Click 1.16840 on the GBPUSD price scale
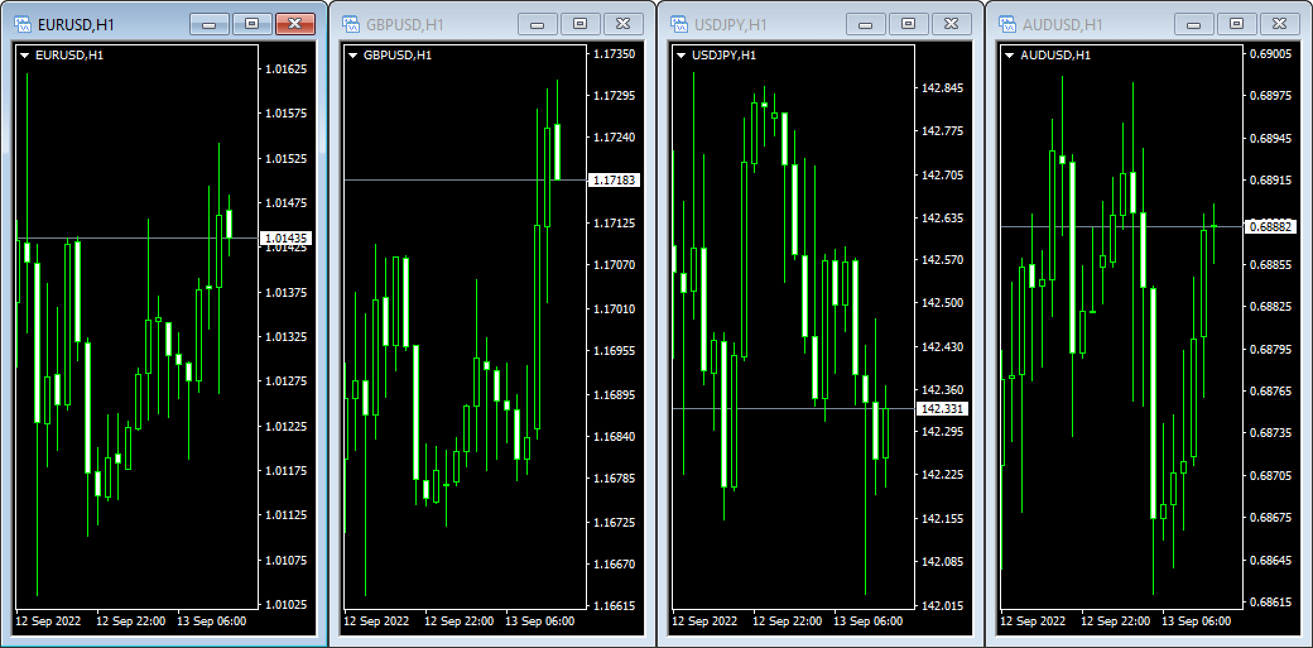 pos(614,436)
